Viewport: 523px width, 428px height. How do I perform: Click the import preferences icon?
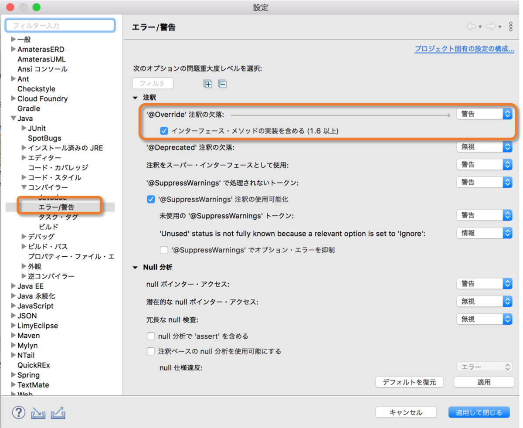pyautogui.click(x=38, y=412)
